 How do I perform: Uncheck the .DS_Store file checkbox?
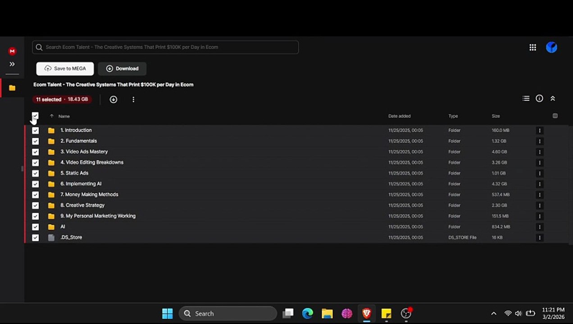[x=35, y=238]
